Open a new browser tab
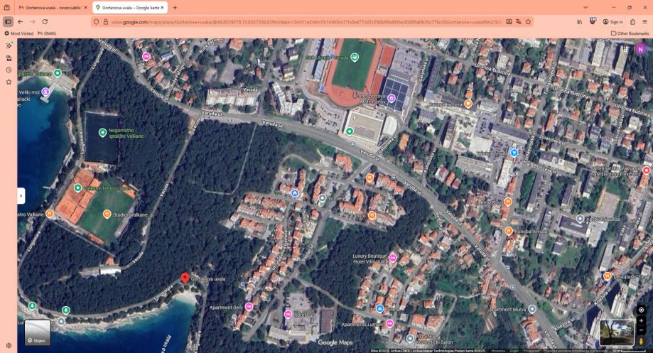The image size is (653, 353). click(175, 8)
